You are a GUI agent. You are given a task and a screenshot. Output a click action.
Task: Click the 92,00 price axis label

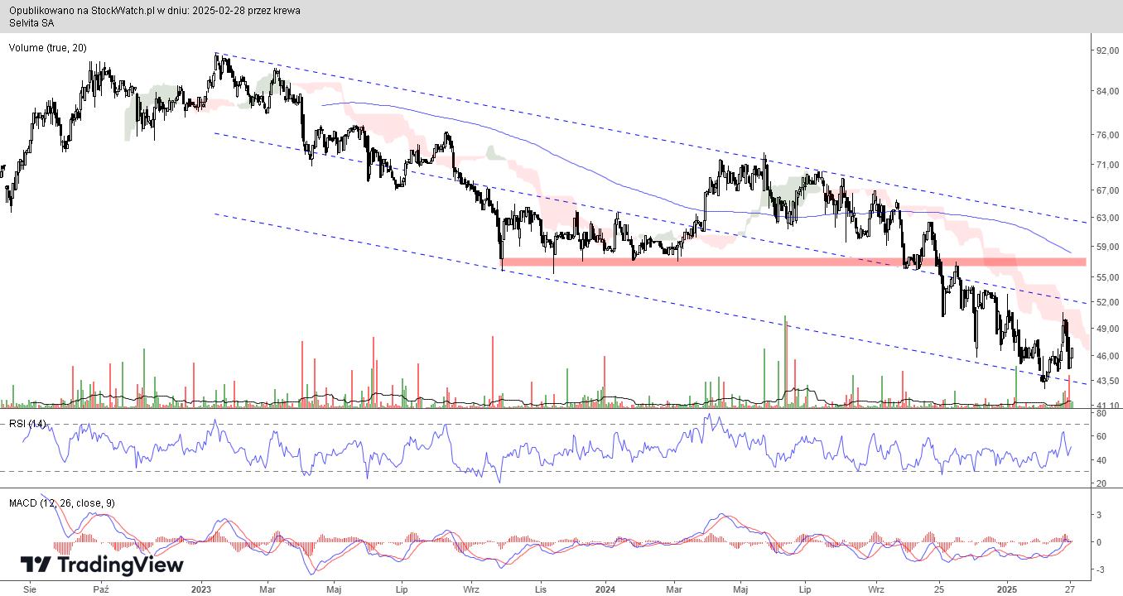pos(1106,50)
